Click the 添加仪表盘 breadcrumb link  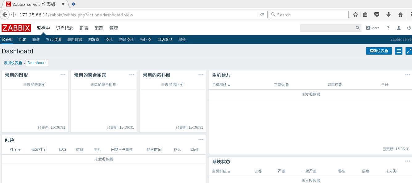click(x=13, y=63)
